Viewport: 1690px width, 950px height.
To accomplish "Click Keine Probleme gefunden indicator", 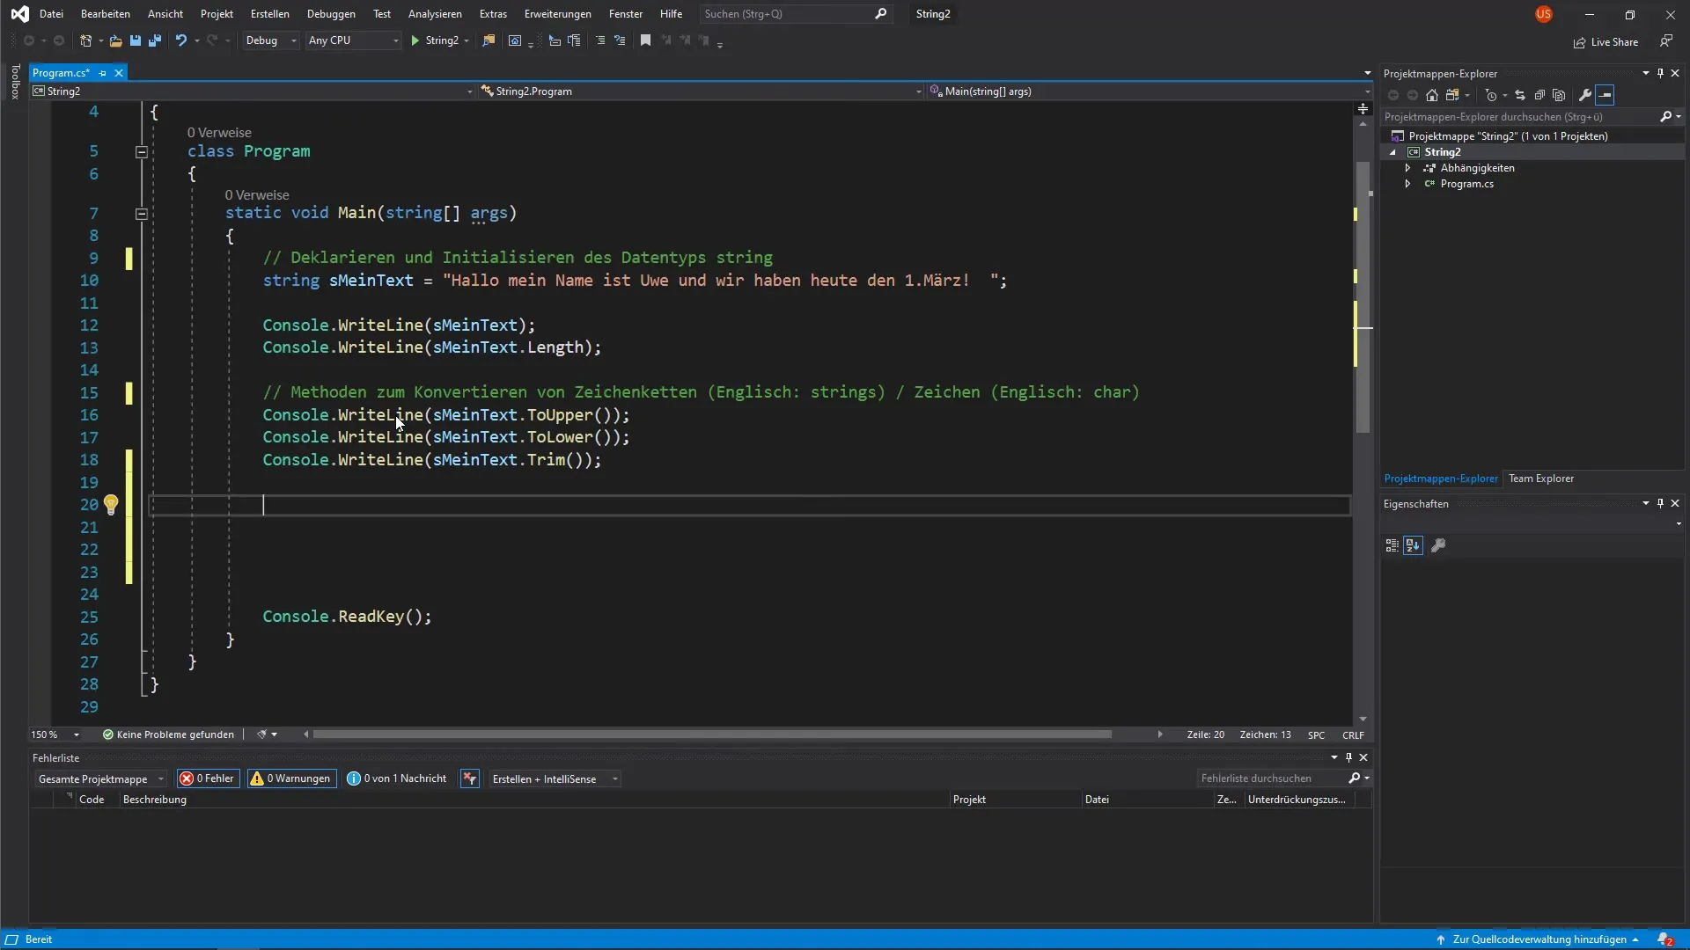I will 168,734.
